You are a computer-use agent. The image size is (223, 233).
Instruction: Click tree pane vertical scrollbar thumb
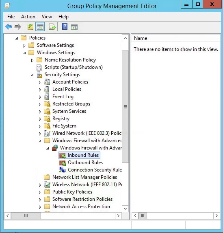click(125, 107)
